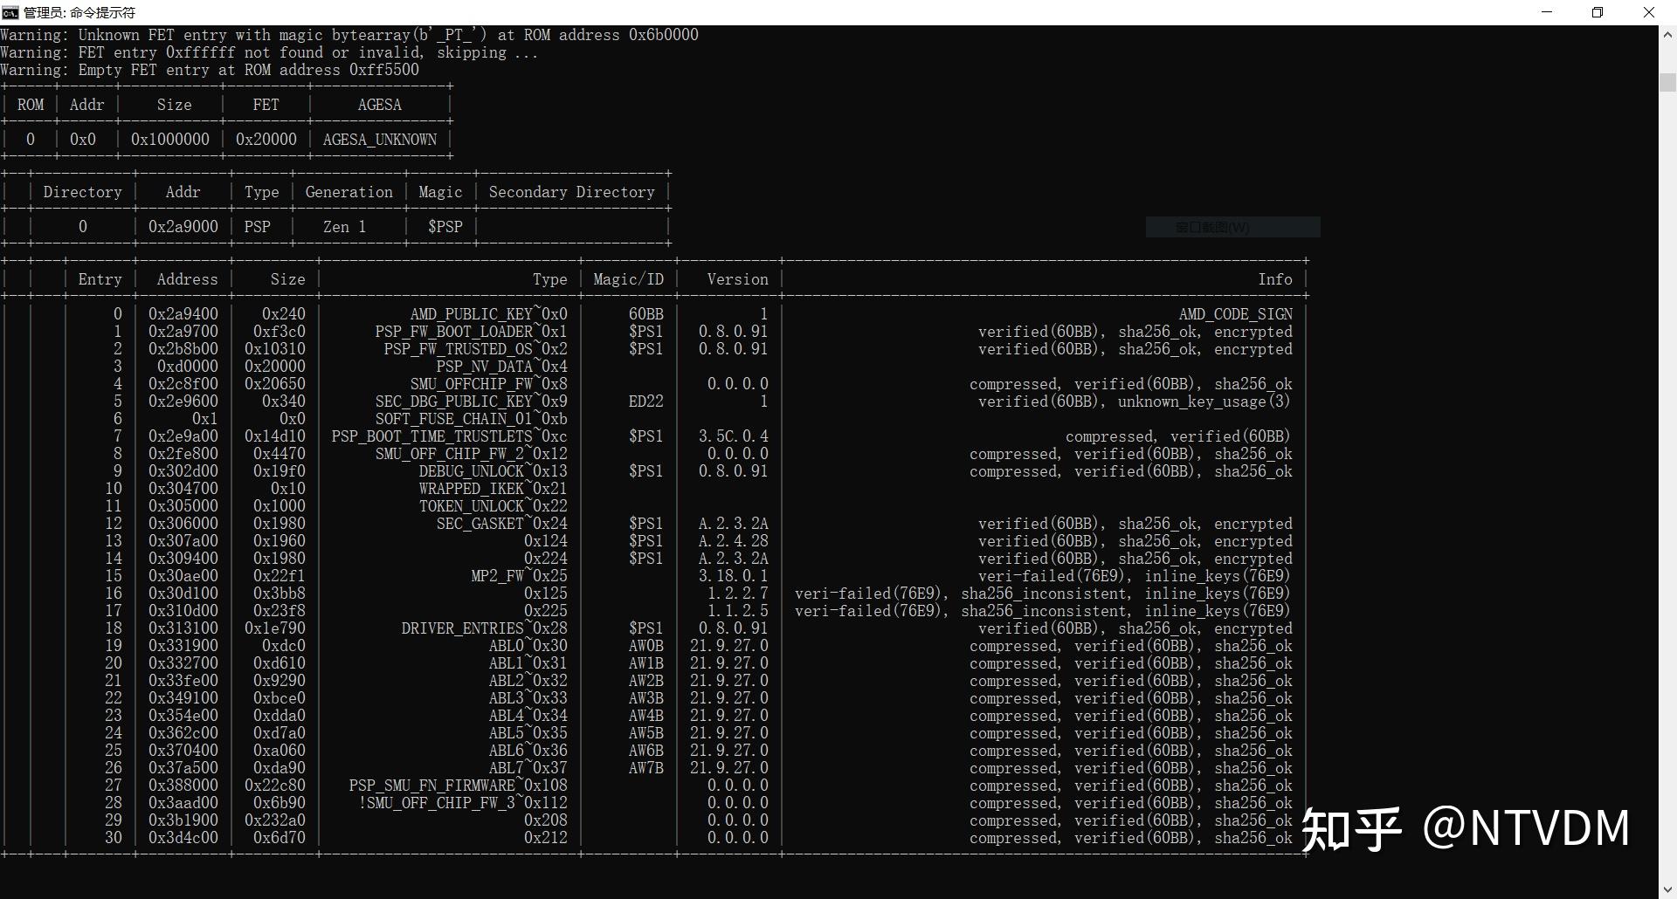Screen dimensions: 1677x899
Task: Click the 窗口截图(W) overlay button
Action: pos(1232,227)
